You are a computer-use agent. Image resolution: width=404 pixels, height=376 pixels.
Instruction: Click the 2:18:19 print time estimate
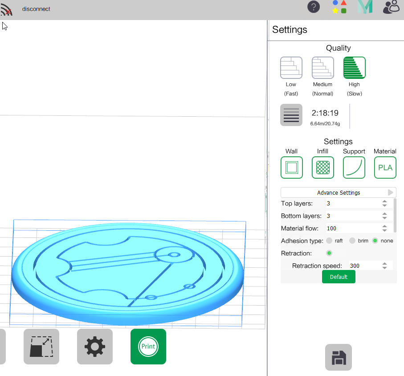[x=325, y=113]
